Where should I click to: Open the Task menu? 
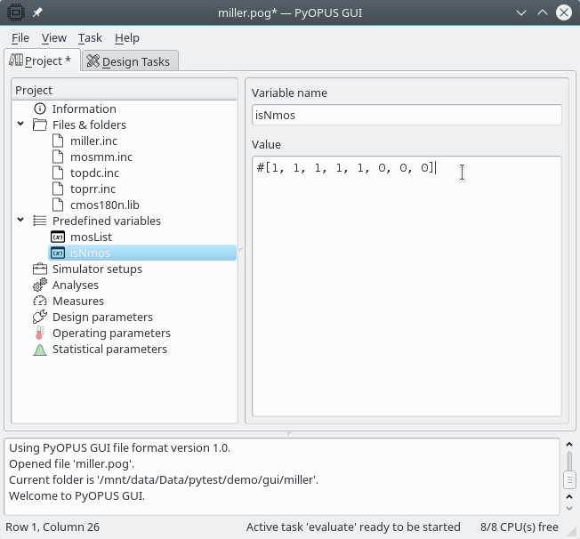(x=90, y=38)
